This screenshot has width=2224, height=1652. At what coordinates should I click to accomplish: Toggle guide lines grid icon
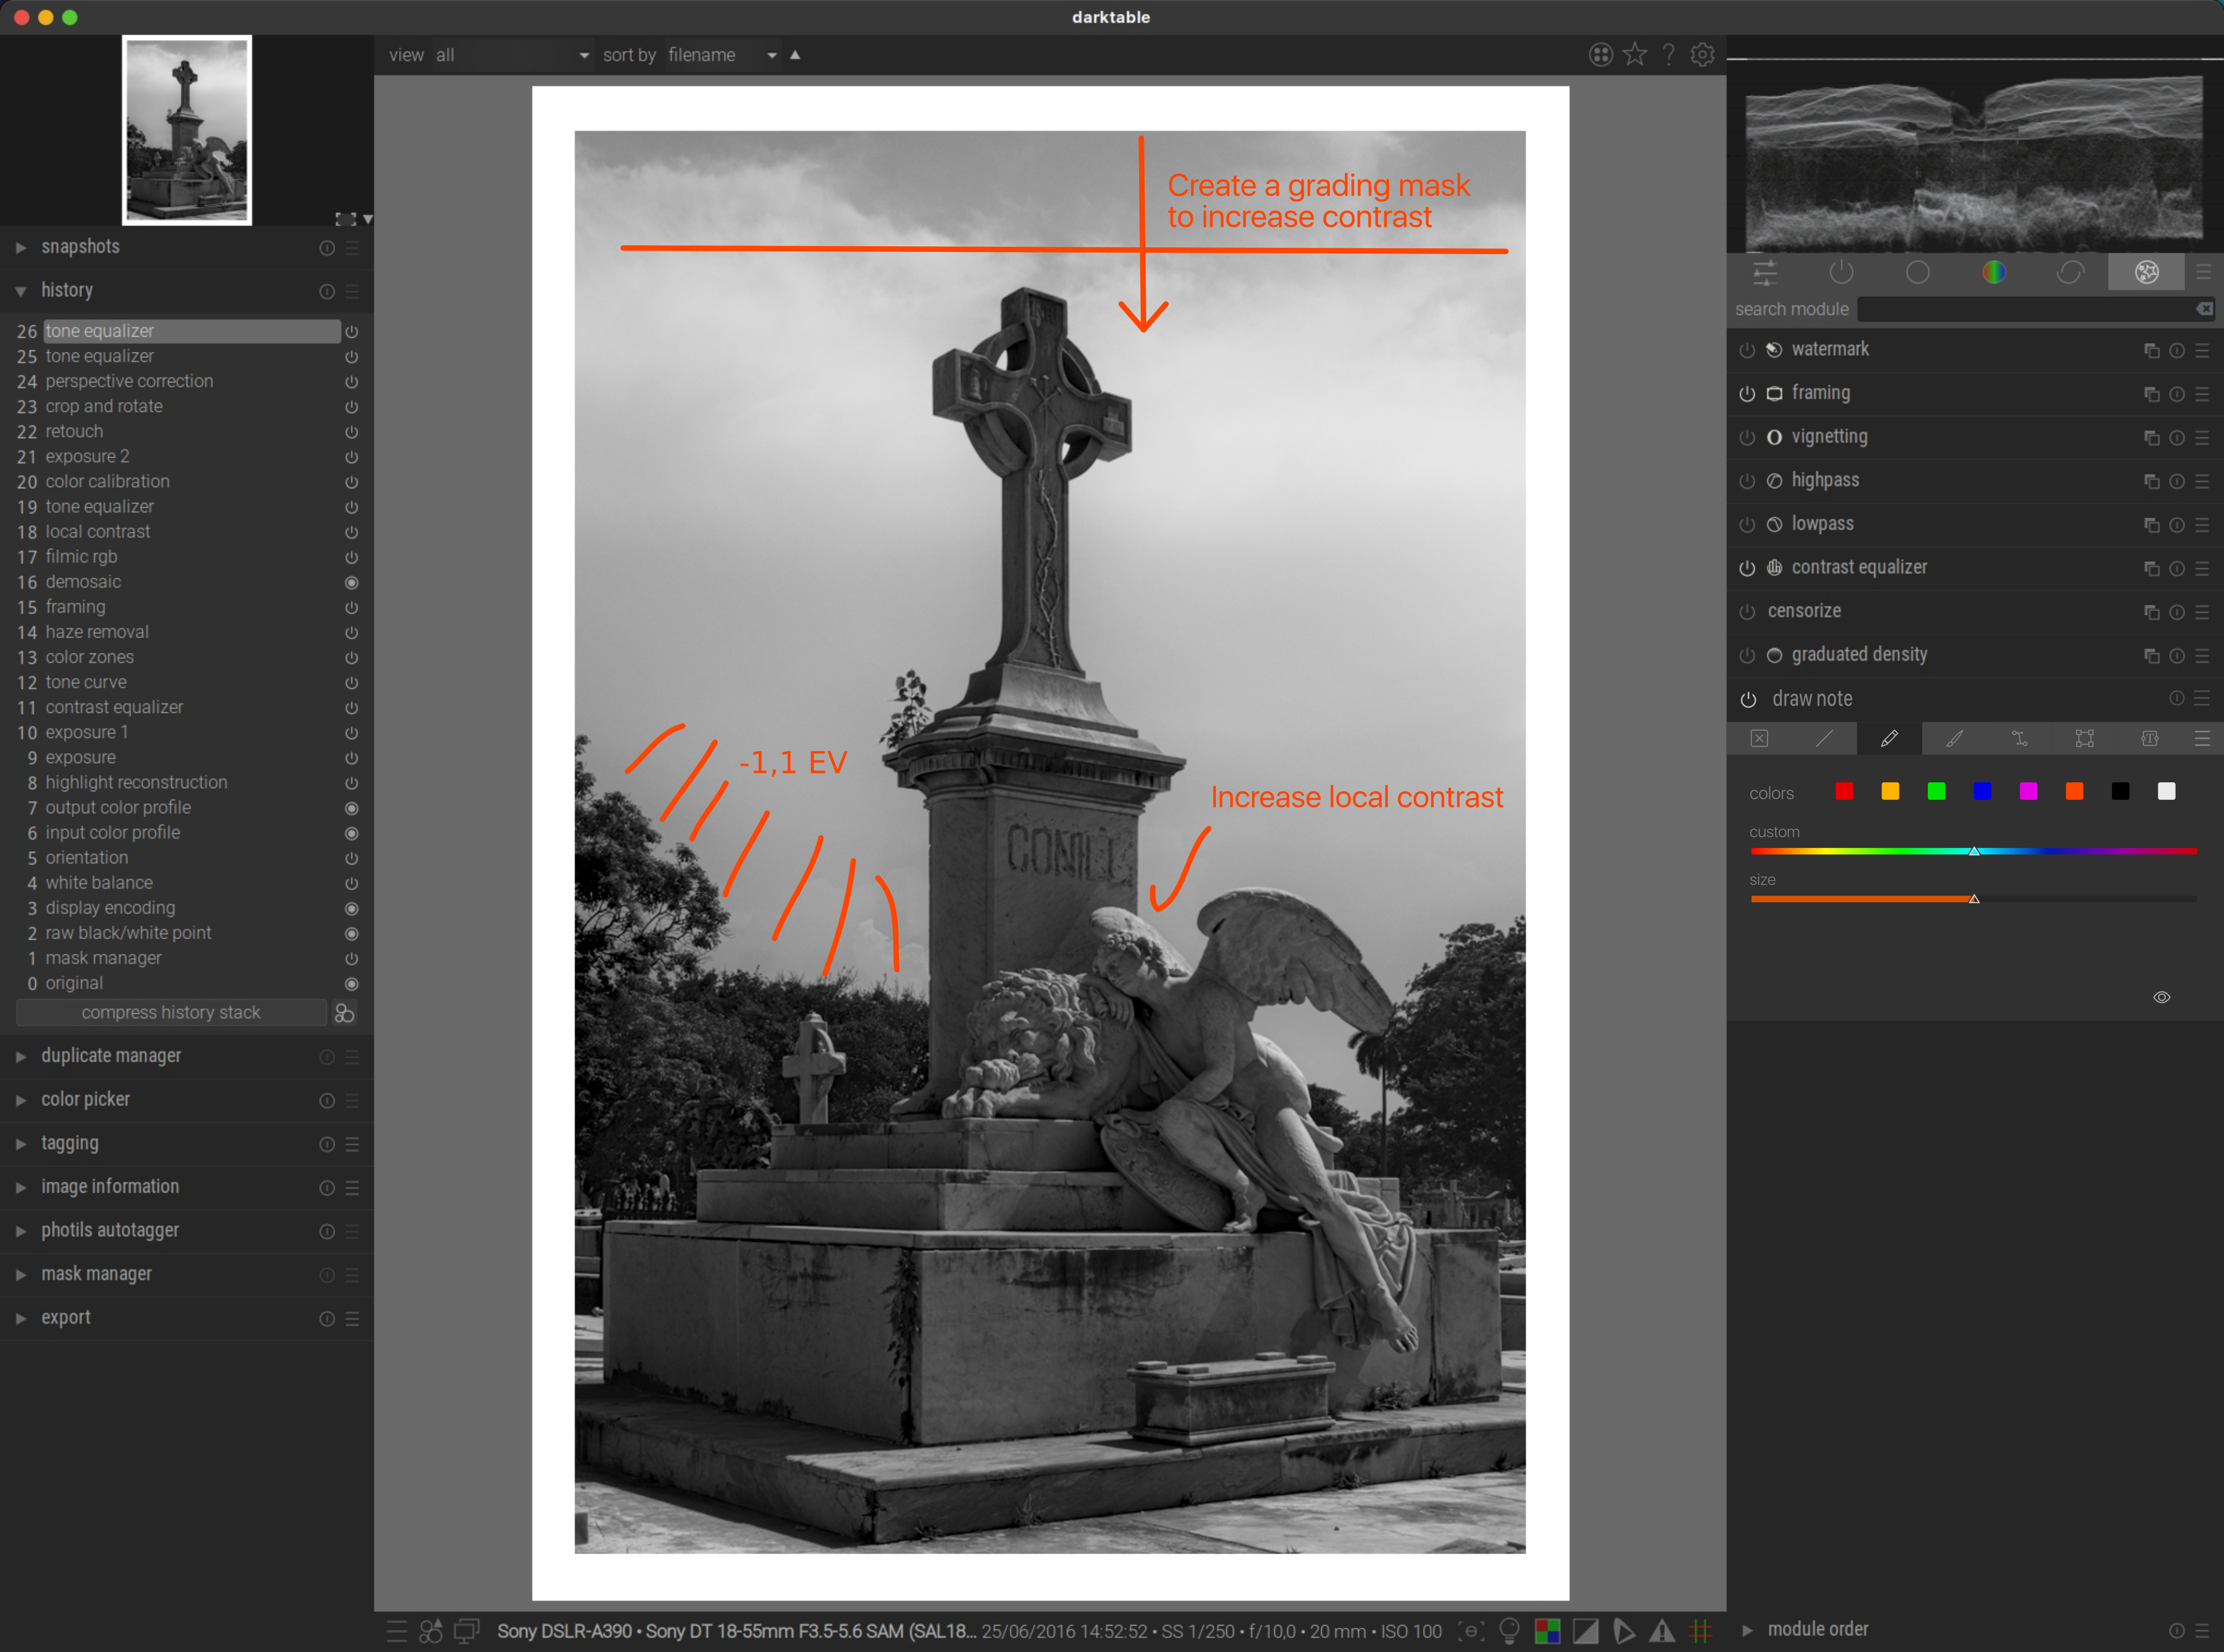click(1700, 1631)
